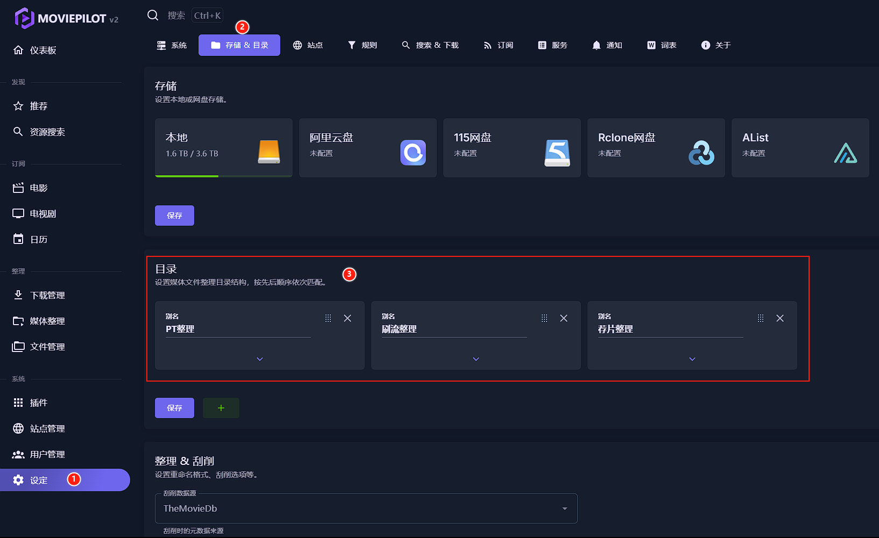
Task: Open 推荐 in sidebar
Action: tap(65, 106)
